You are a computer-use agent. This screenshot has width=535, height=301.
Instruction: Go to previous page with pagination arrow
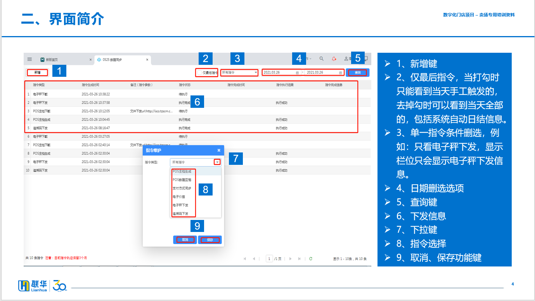tap(254, 259)
